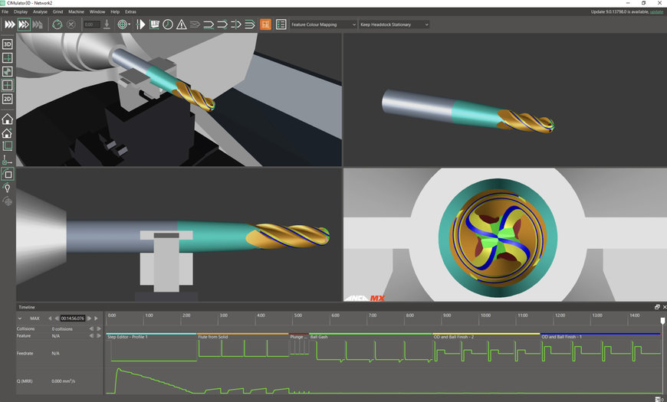Switch to the 3D view mode
The width and height of the screenshot is (667, 402).
point(7,44)
